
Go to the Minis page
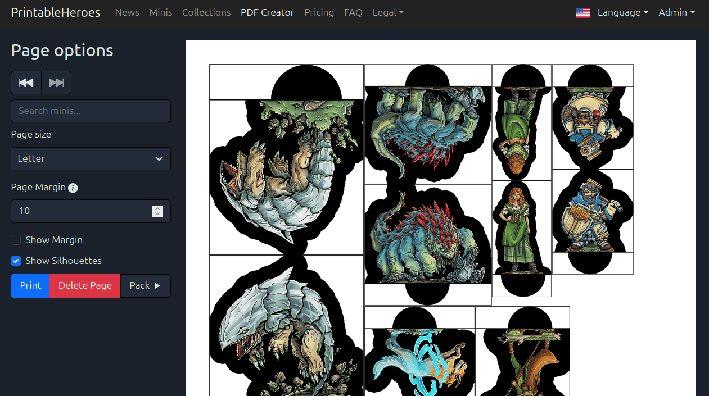(x=161, y=12)
